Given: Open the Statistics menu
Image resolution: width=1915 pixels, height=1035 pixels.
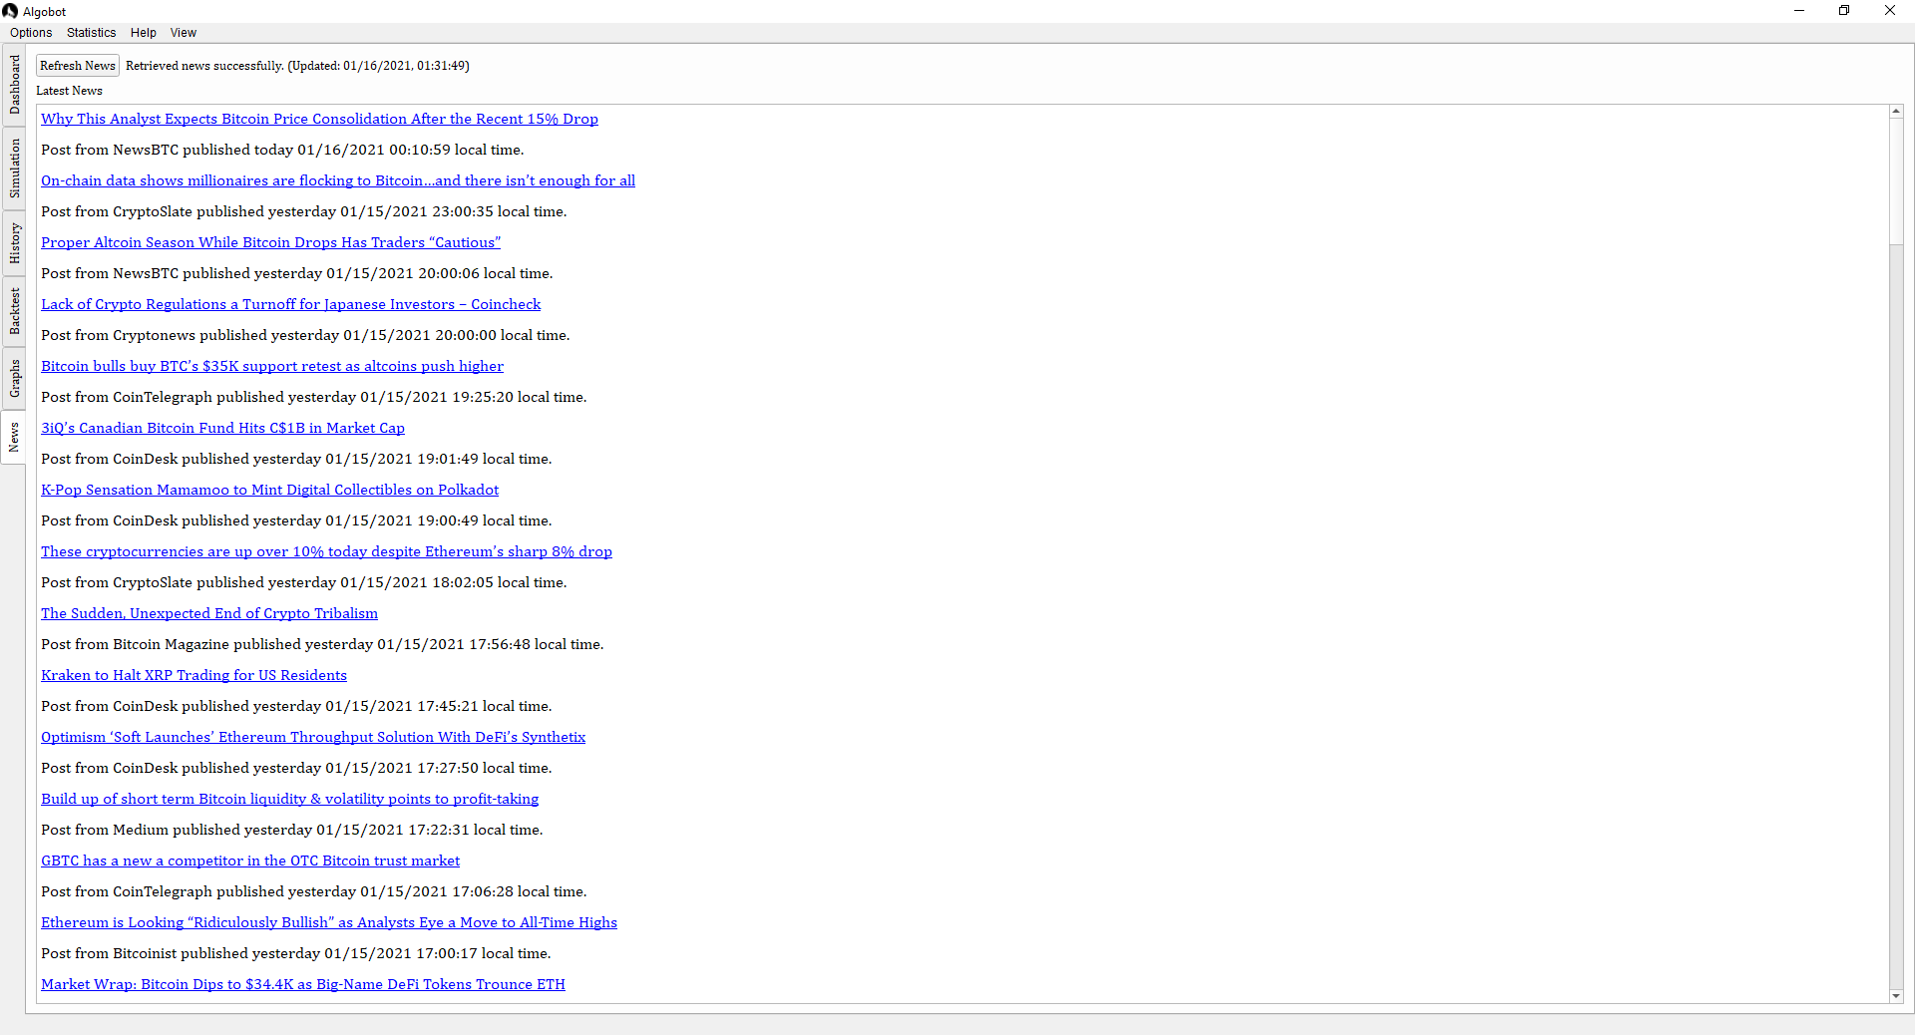Looking at the screenshot, I should pyautogui.click(x=91, y=33).
